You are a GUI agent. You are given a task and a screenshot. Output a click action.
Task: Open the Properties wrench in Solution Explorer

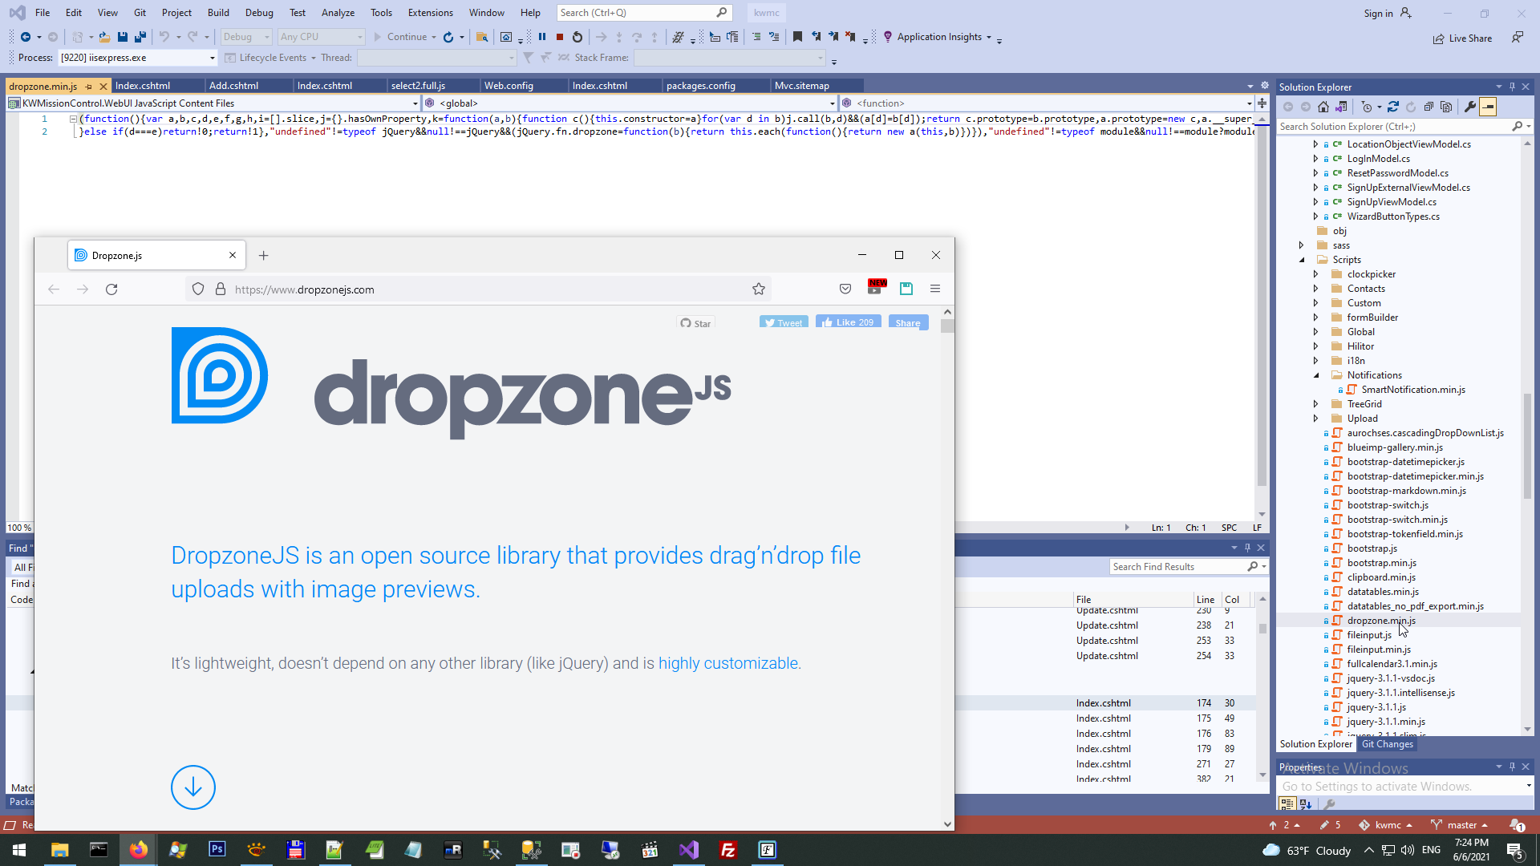pyautogui.click(x=1469, y=107)
